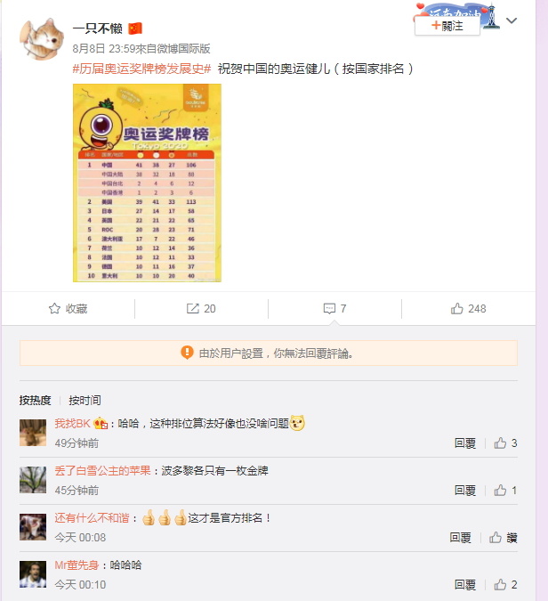Follow the user with +關注 button
The width and height of the screenshot is (548, 601).
[x=447, y=26]
